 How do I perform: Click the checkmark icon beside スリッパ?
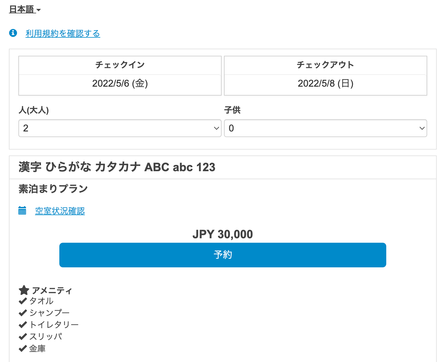[23, 337]
